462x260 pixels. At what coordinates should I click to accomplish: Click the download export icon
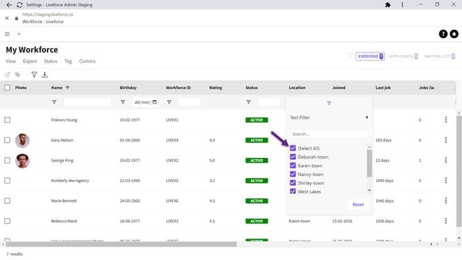[x=45, y=74]
